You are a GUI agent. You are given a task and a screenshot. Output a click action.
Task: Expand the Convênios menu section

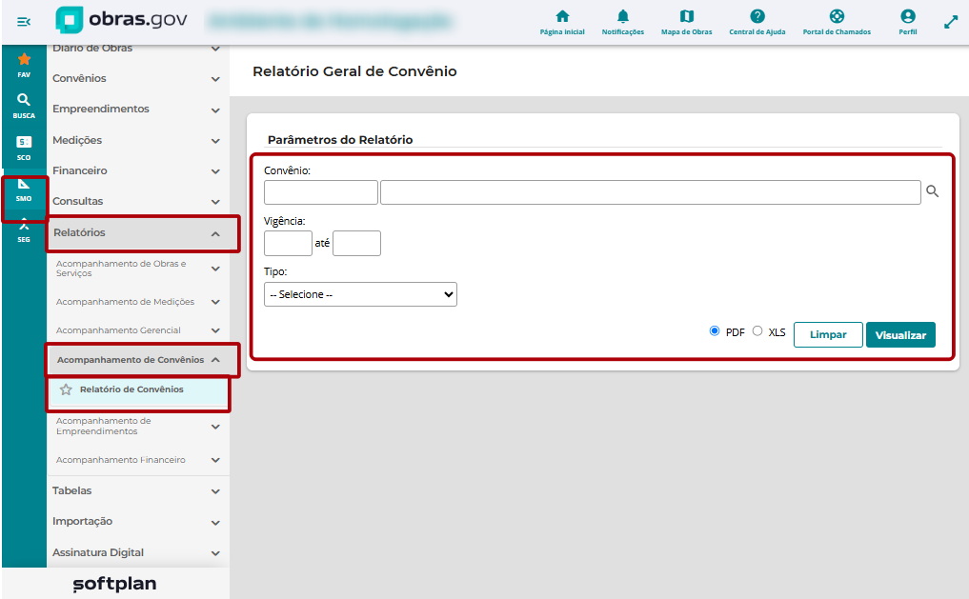pyautogui.click(x=137, y=78)
